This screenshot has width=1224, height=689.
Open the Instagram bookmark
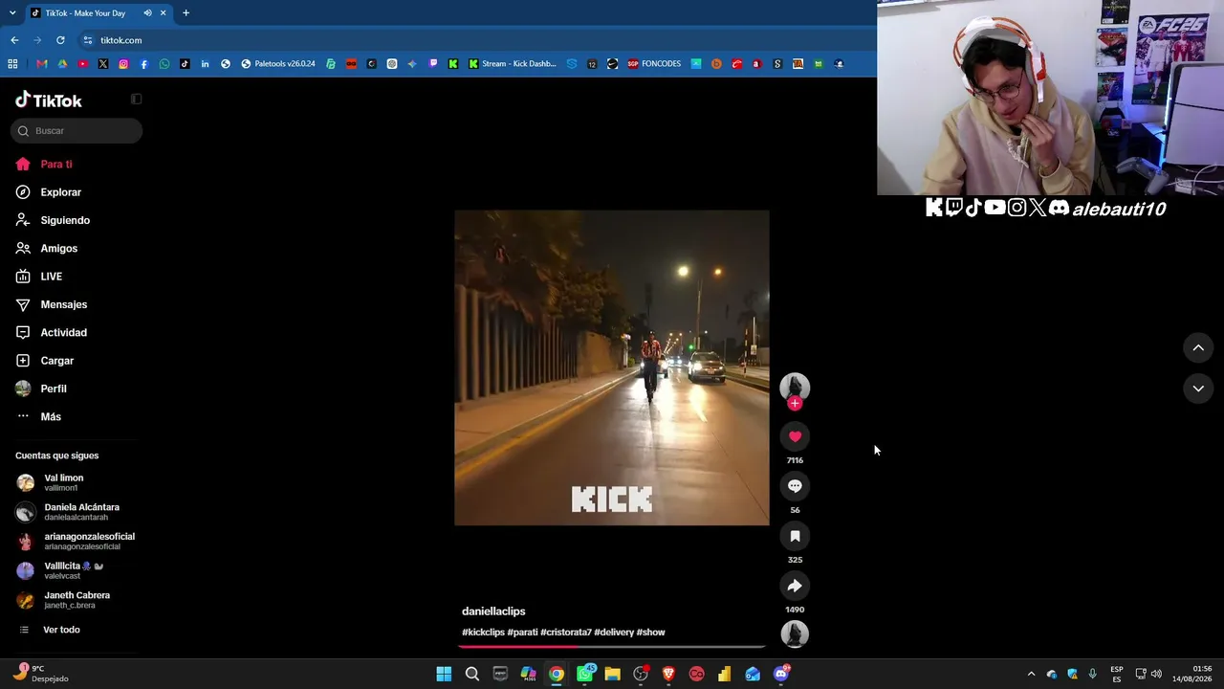point(123,64)
